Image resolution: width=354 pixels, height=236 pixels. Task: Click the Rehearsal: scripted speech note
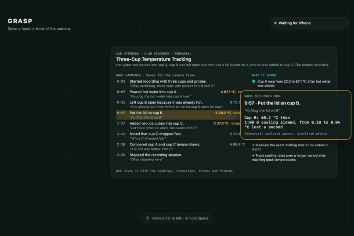tap(285, 134)
